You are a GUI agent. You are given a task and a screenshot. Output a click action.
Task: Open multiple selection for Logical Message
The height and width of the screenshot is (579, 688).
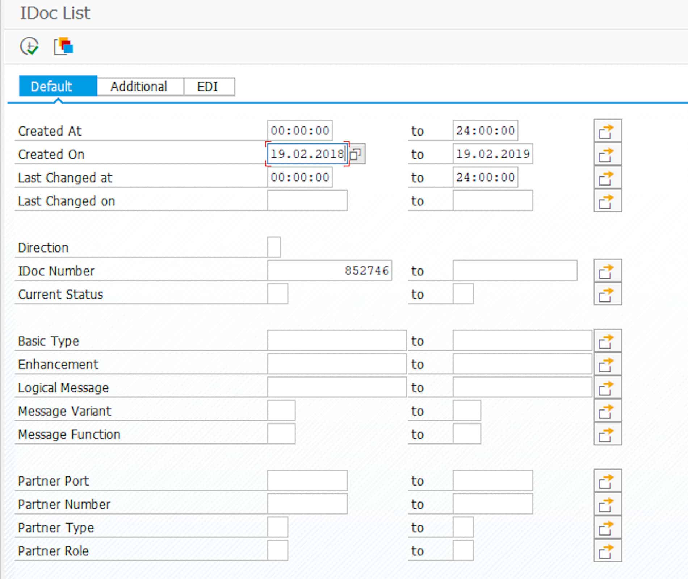click(607, 387)
